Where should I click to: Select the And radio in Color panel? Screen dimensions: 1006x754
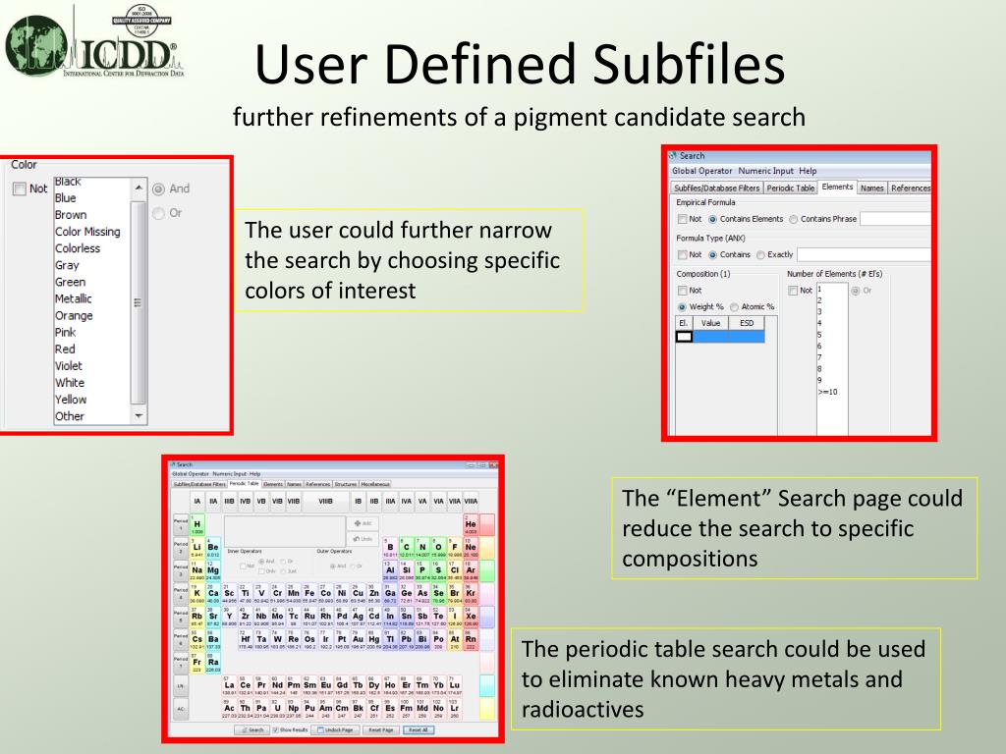pos(158,189)
